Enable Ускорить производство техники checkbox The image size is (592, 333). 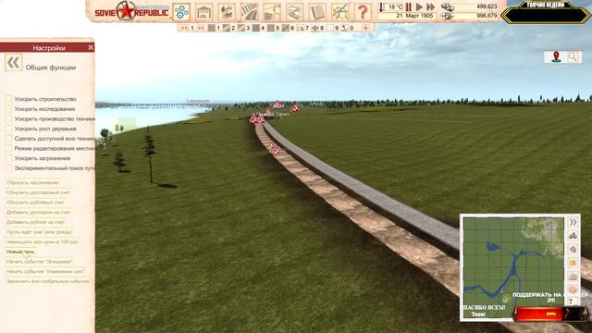(8, 118)
